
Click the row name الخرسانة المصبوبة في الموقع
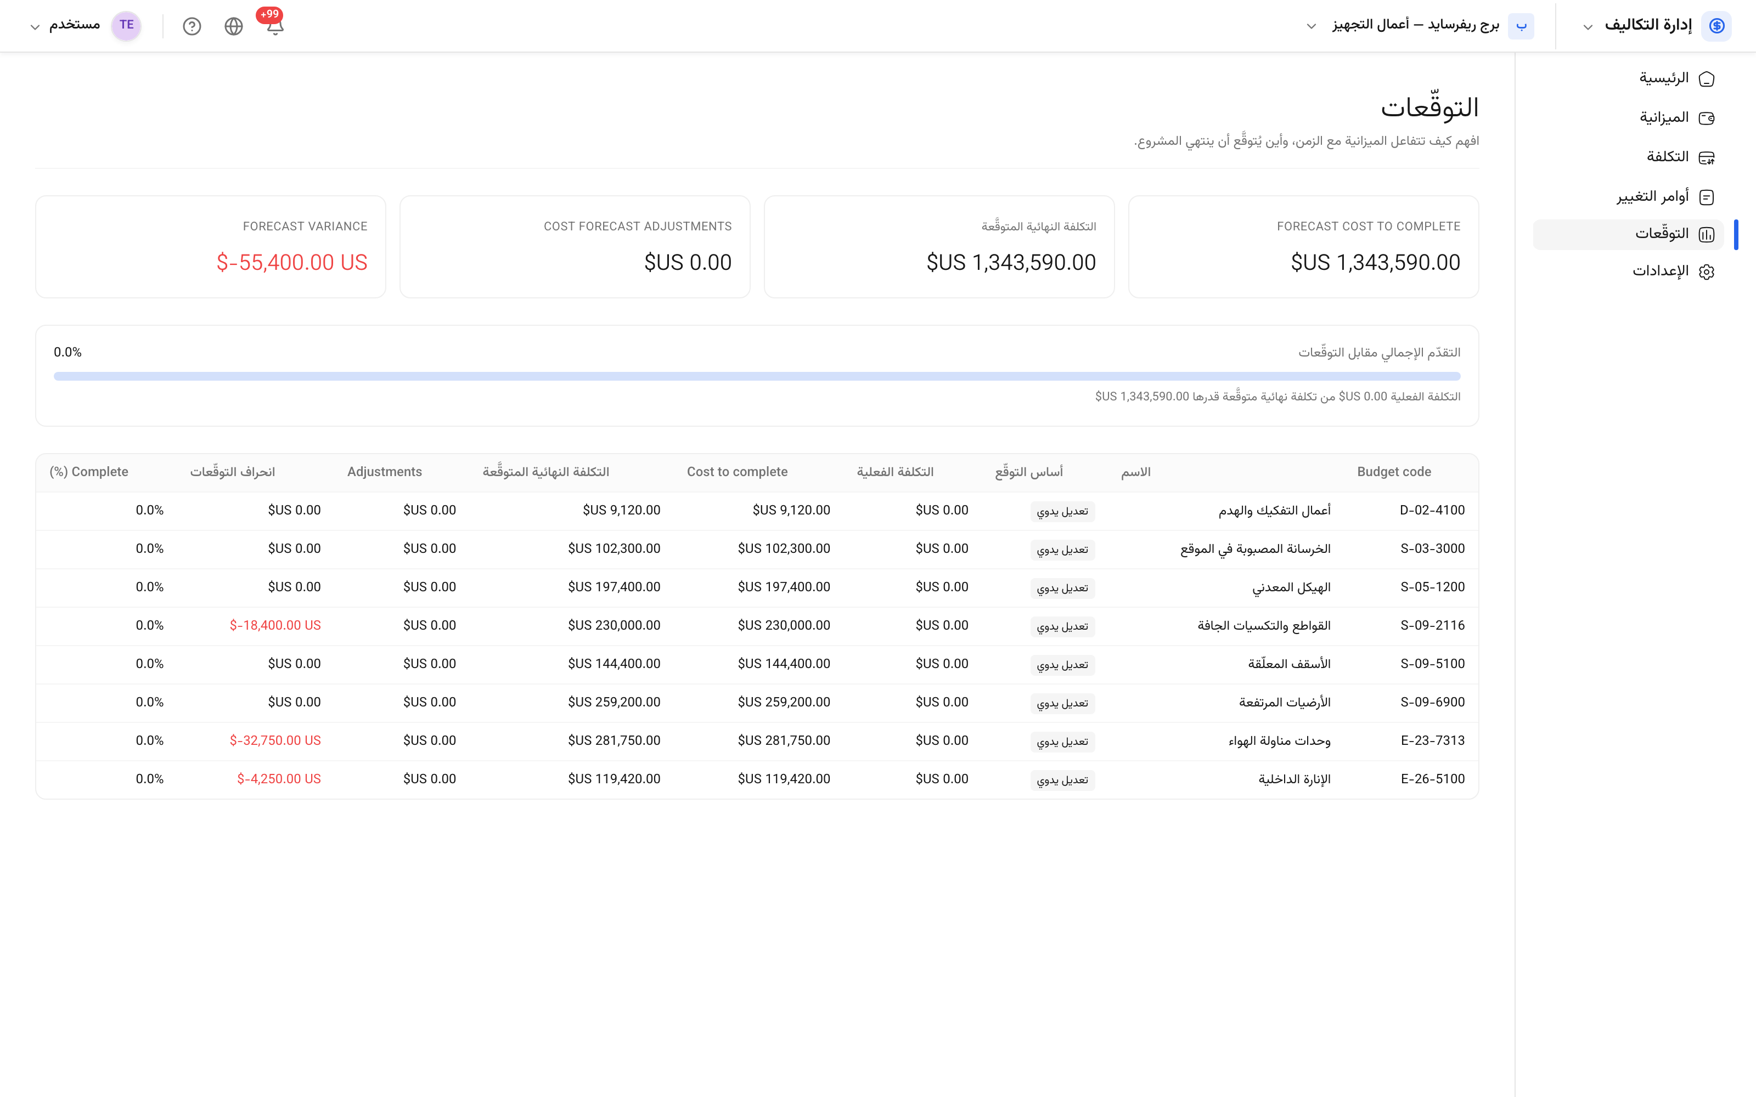pos(1256,549)
